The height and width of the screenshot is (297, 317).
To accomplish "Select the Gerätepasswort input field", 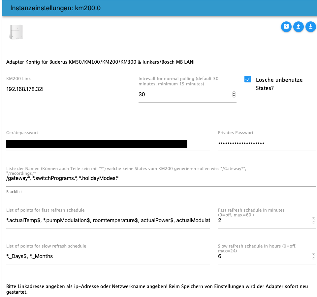I will click(108, 144).
